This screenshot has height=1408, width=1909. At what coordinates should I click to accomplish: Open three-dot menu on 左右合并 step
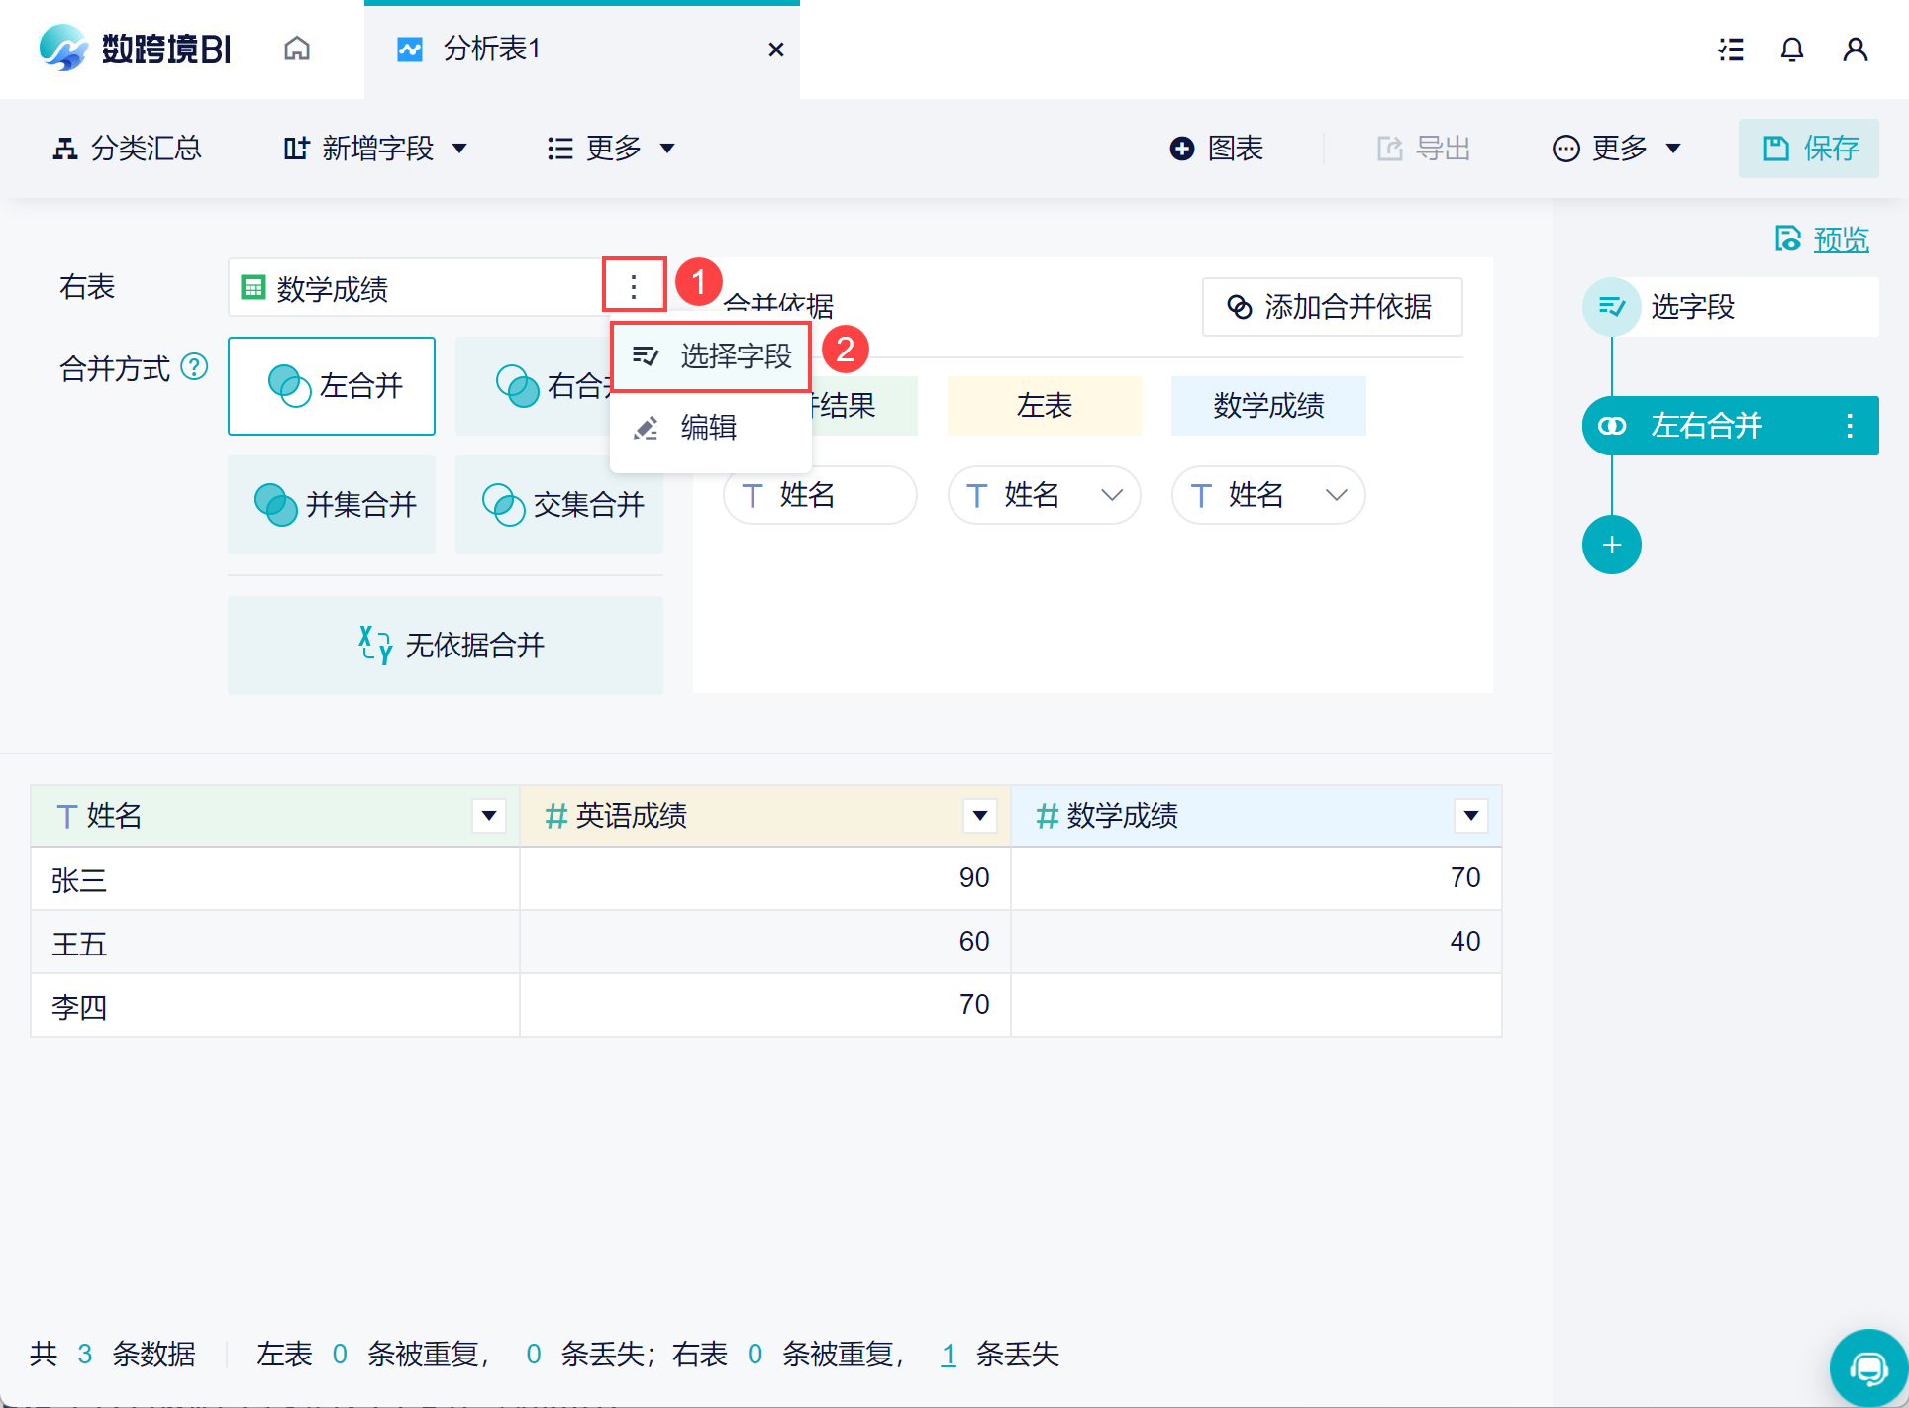tap(1849, 426)
